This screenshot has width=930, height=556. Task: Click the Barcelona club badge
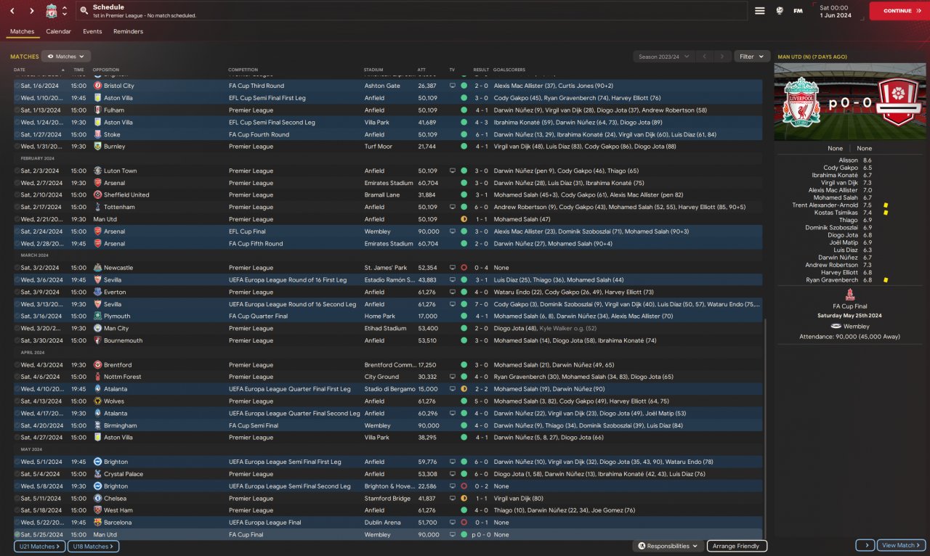[x=97, y=523]
